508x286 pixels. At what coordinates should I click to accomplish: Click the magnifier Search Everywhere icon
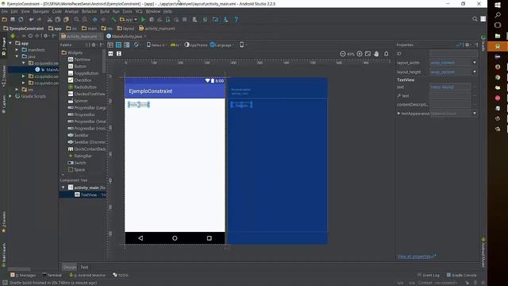[475, 19]
